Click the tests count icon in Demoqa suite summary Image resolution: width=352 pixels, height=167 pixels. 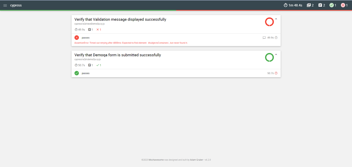89,65
